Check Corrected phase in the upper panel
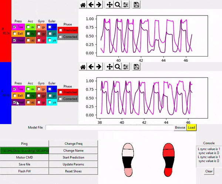The image size is (222, 184). tap(60, 37)
